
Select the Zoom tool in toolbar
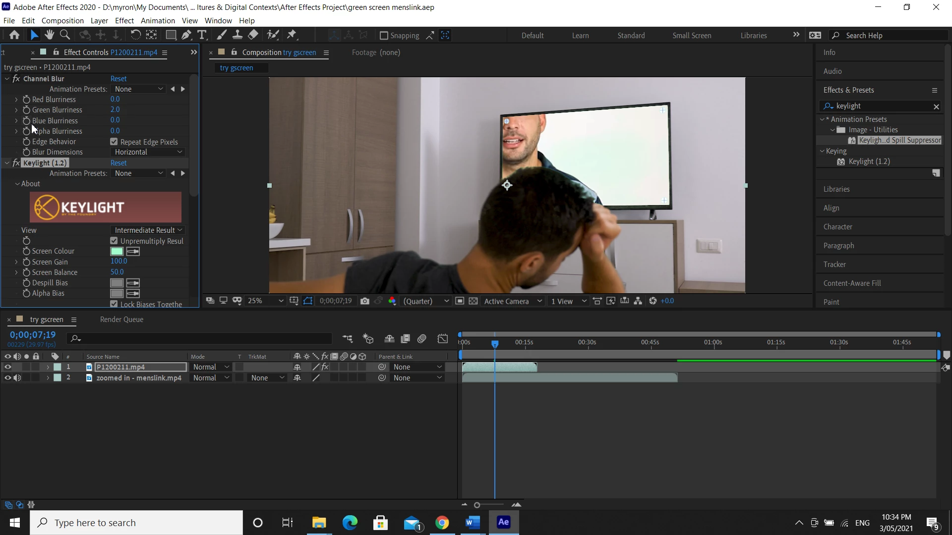[x=64, y=35]
